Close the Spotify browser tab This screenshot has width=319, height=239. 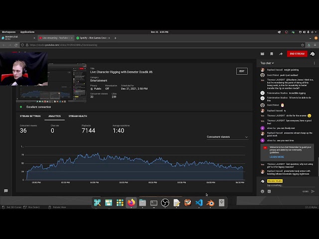(x=109, y=38)
